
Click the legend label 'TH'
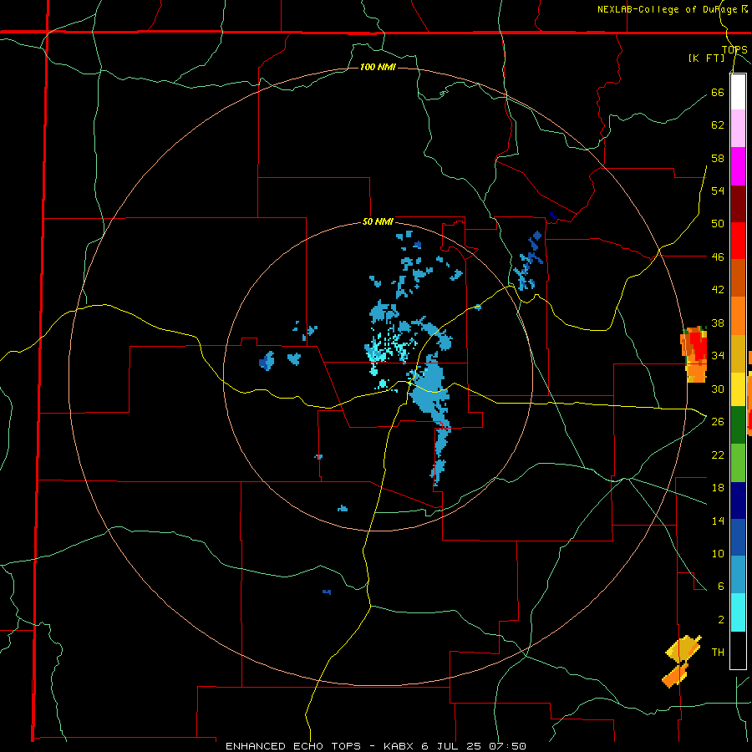(718, 653)
